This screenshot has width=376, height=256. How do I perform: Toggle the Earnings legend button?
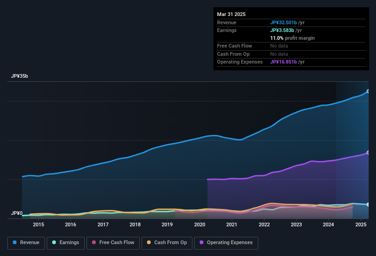(65, 243)
